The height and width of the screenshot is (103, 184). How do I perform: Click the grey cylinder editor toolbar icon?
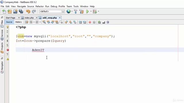pyautogui.click(x=108, y=22)
